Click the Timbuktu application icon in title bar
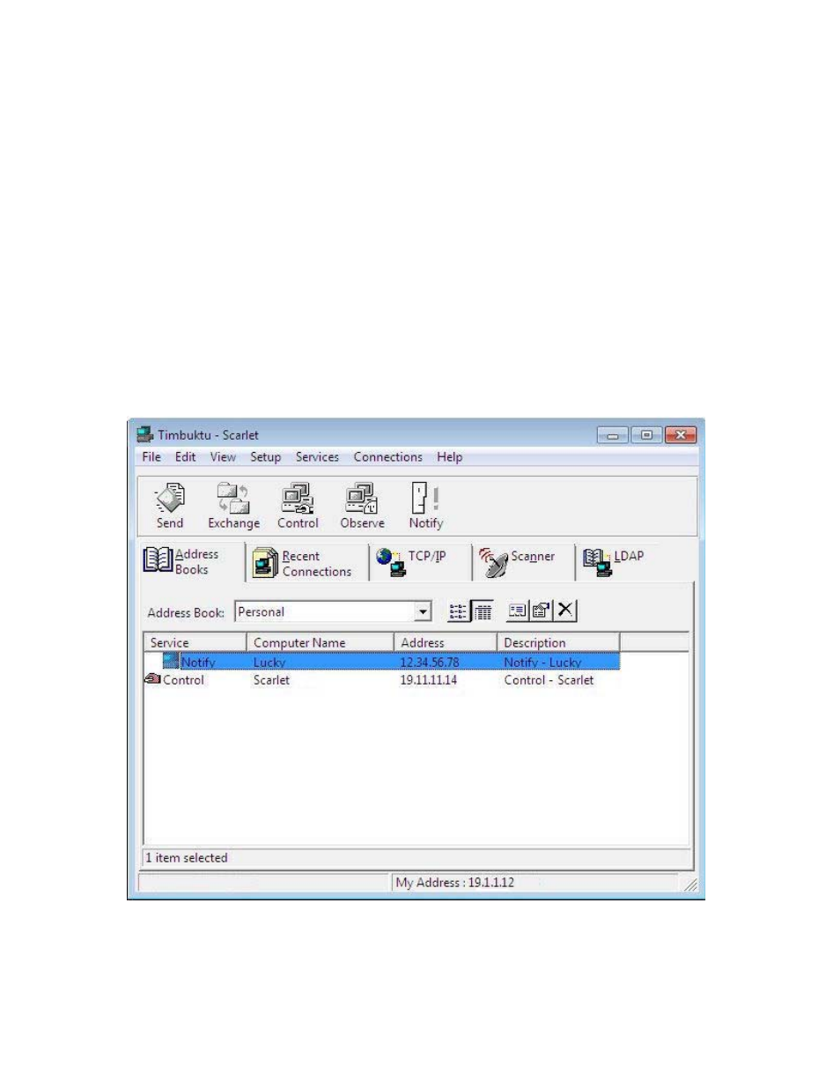 pos(145,434)
